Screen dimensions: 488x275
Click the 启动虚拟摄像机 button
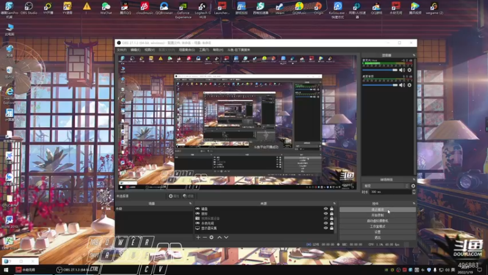(x=378, y=221)
